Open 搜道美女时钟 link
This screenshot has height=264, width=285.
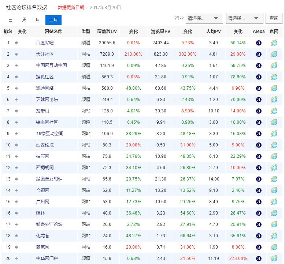point(49,179)
